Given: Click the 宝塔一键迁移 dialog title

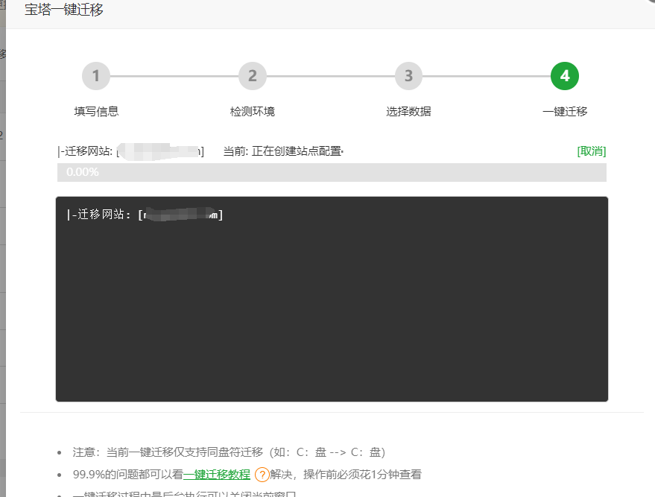Looking at the screenshot, I should tap(64, 10).
